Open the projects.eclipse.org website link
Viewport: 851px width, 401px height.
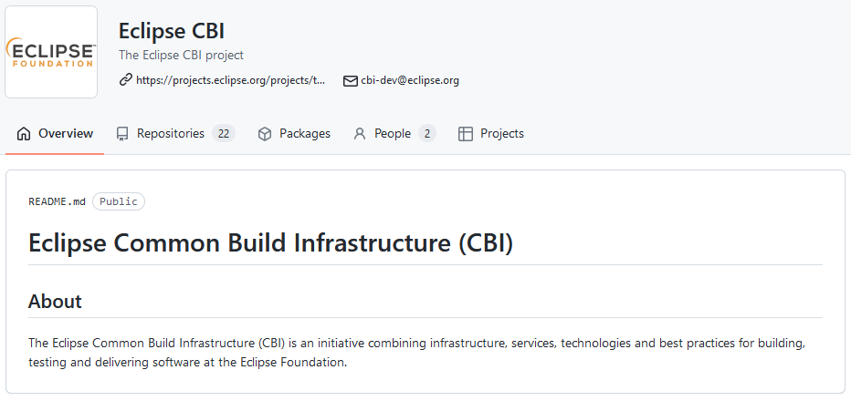(230, 80)
